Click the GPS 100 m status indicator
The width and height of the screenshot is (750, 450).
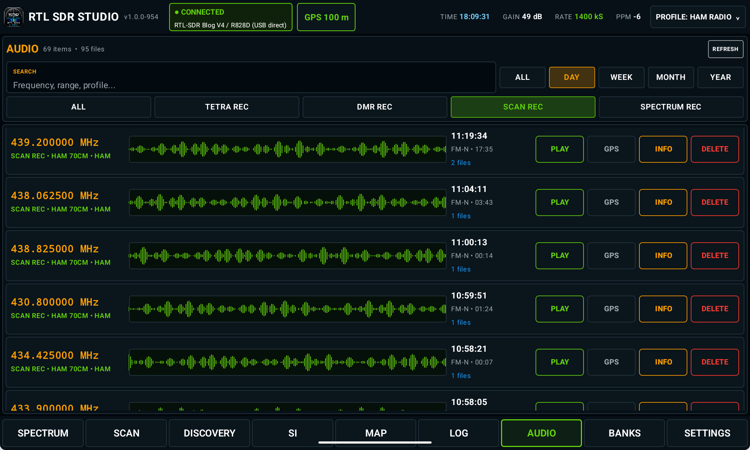pyautogui.click(x=326, y=17)
